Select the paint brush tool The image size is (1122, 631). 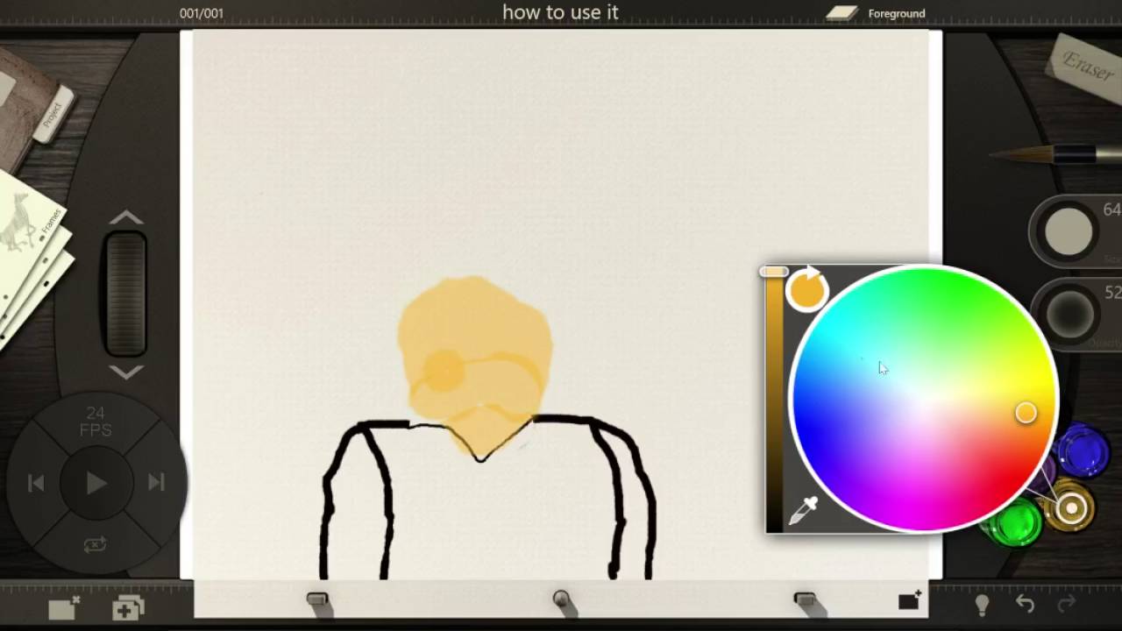pyautogui.click(x=1056, y=155)
